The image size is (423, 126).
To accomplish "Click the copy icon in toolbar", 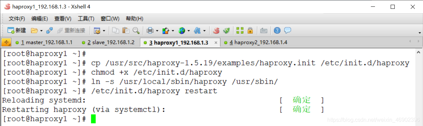I will tap(116, 30).
